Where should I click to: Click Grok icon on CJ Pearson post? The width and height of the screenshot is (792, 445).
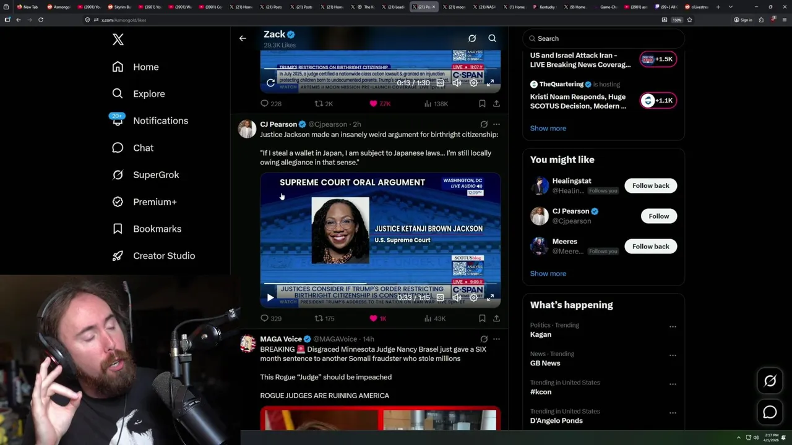[x=484, y=124]
